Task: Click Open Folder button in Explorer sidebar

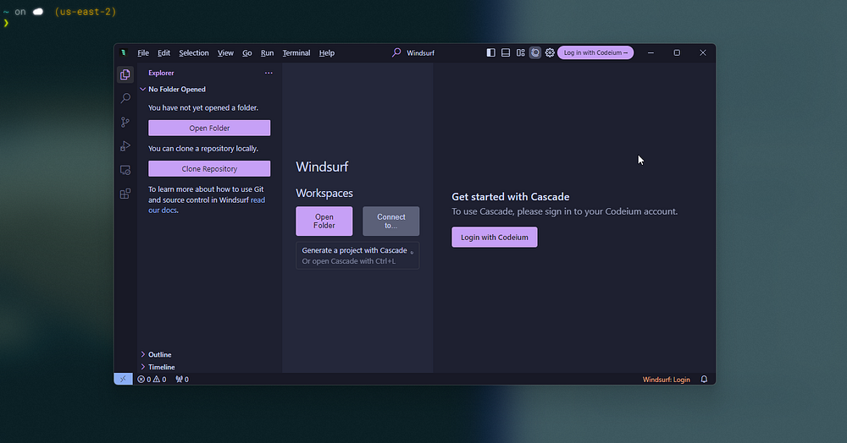Action: click(x=209, y=128)
